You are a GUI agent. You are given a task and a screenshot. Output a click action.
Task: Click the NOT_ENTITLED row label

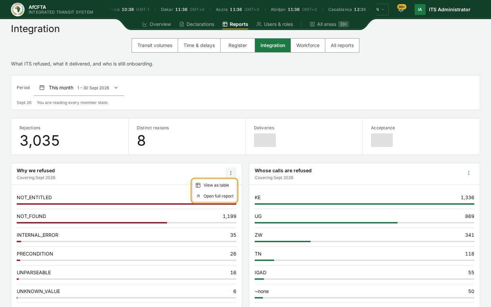coord(34,198)
